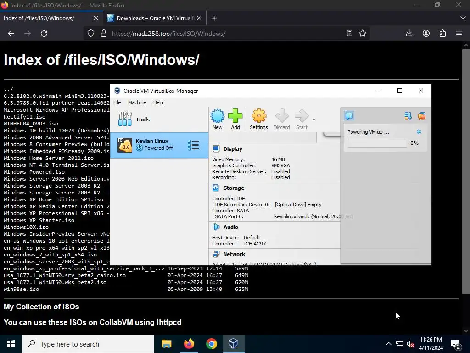
Task: Open Google Chrome from the taskbar
Action: coord(211,344)
